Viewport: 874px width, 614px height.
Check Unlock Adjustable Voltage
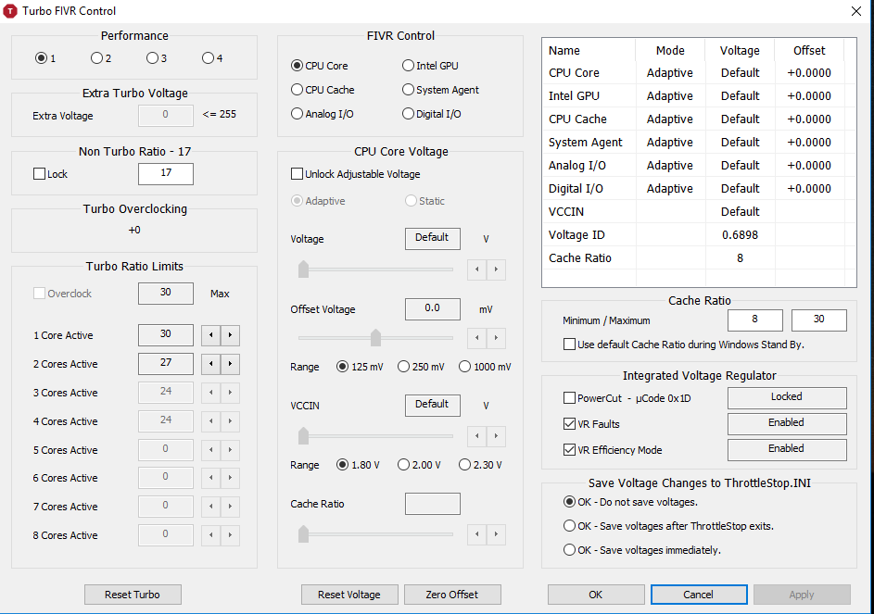click(x=298, y=174)
